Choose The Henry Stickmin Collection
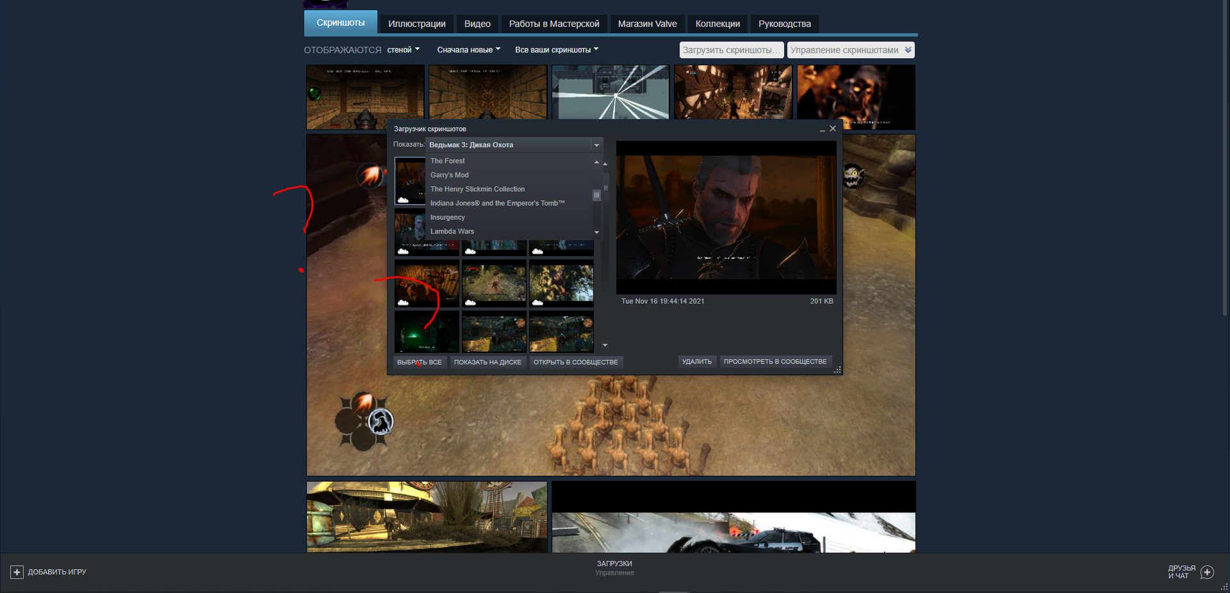The height and width of the screenshot is (593, 1230). [x=477, y=189]
